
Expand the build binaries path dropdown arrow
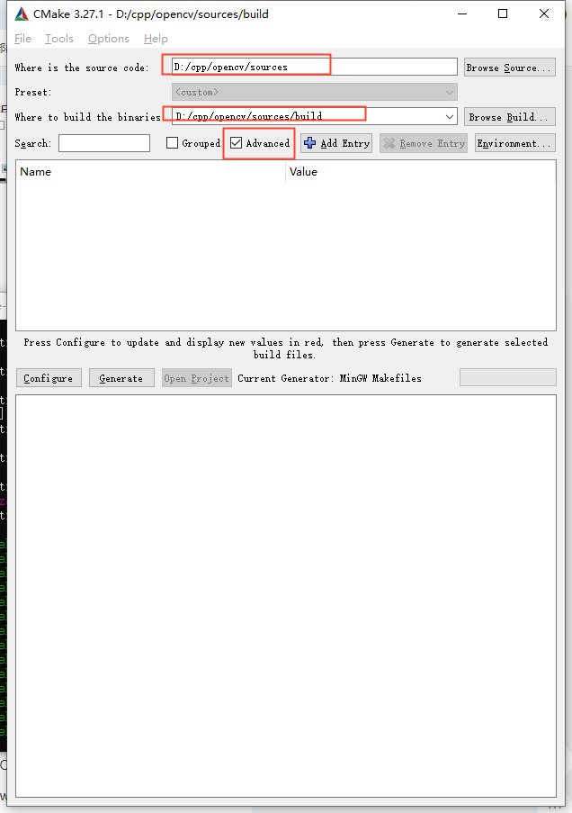pos(449,117)
